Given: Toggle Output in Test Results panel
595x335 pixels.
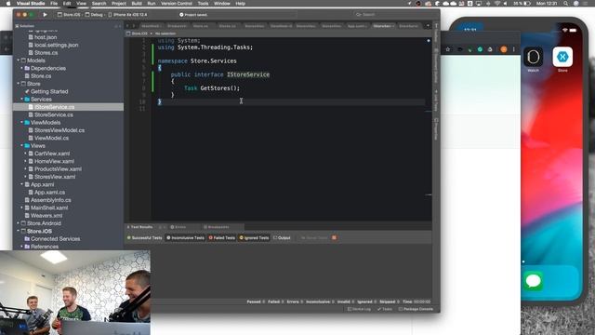Looking at the screenshot, I should point(282,238).
